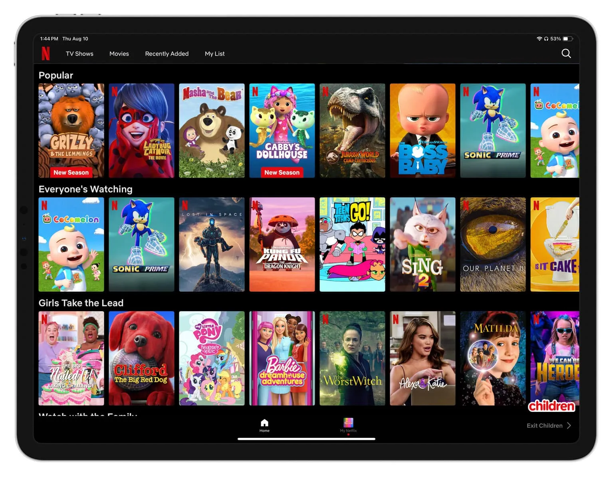
Task: Open Sonic Prime in Popular row
Action: click(493, 131)
